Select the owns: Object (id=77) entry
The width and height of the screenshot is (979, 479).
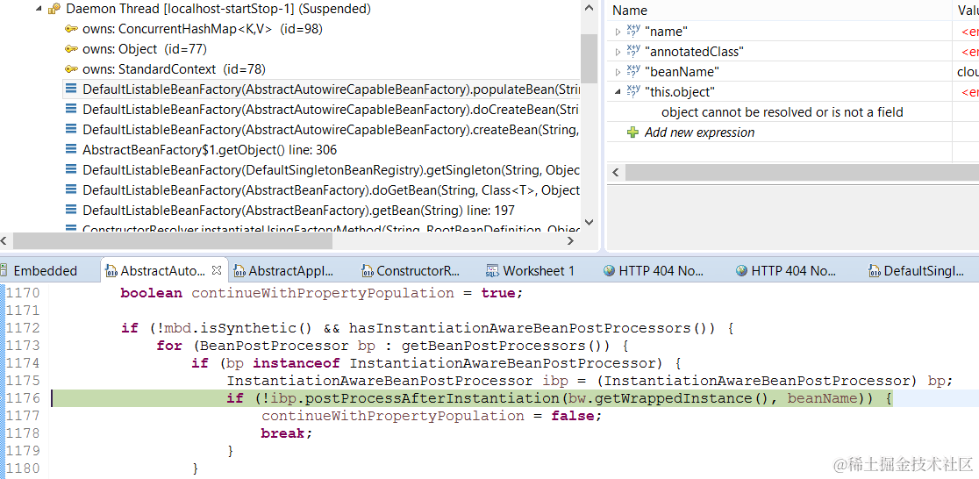(x=144, y=49)
